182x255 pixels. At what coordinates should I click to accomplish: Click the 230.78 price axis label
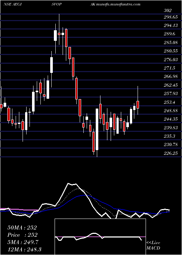pos(171,144)
